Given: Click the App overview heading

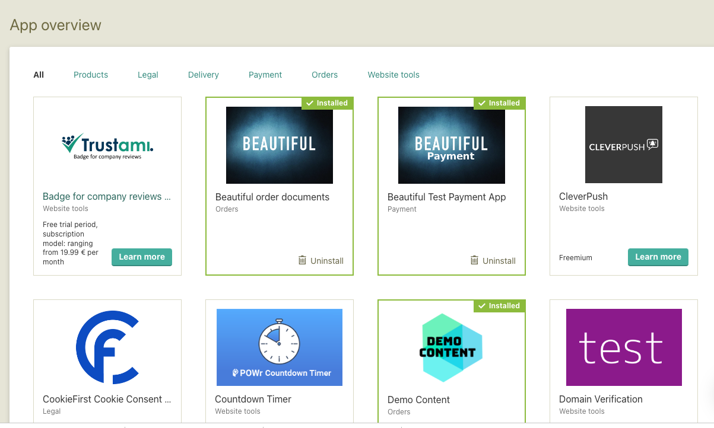Looking at the screenshot, I should tap(56, 25).
